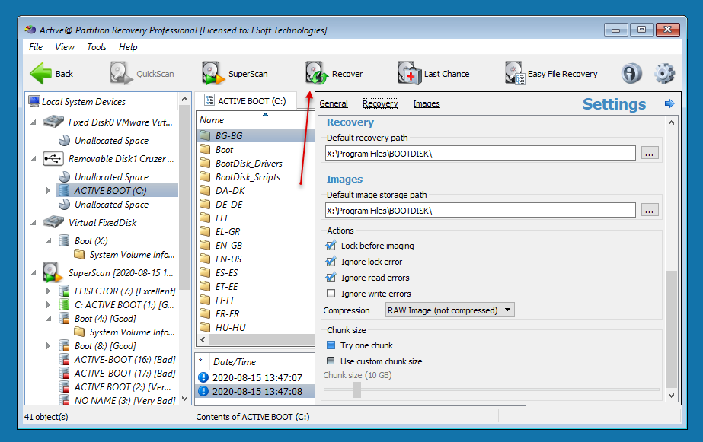Screen dimensions: 703x442
Task: Select the Recovery settings tab
Action: coord(380,103)
